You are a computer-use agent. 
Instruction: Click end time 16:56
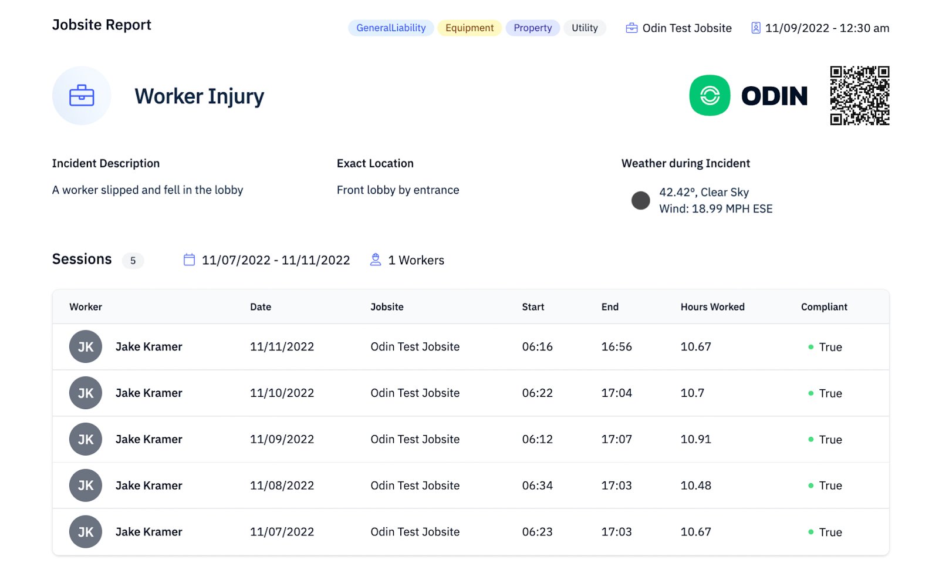616,346
